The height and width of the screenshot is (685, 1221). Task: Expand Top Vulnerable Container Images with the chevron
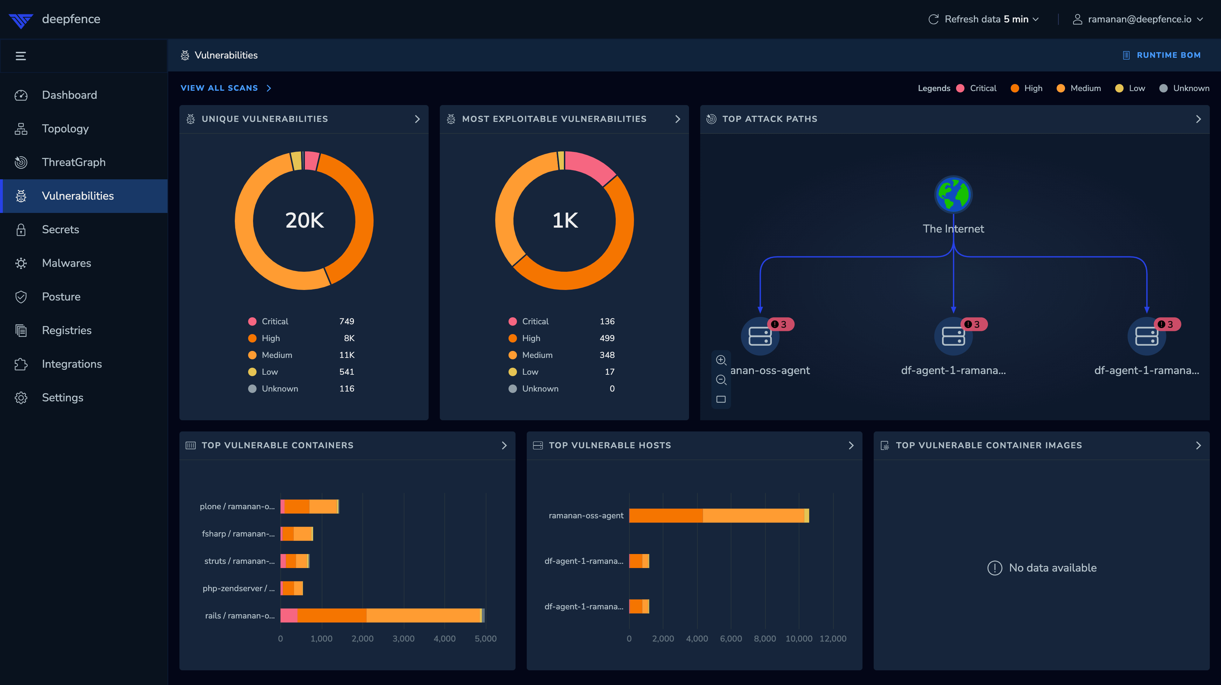click(x=1198, y=445)
